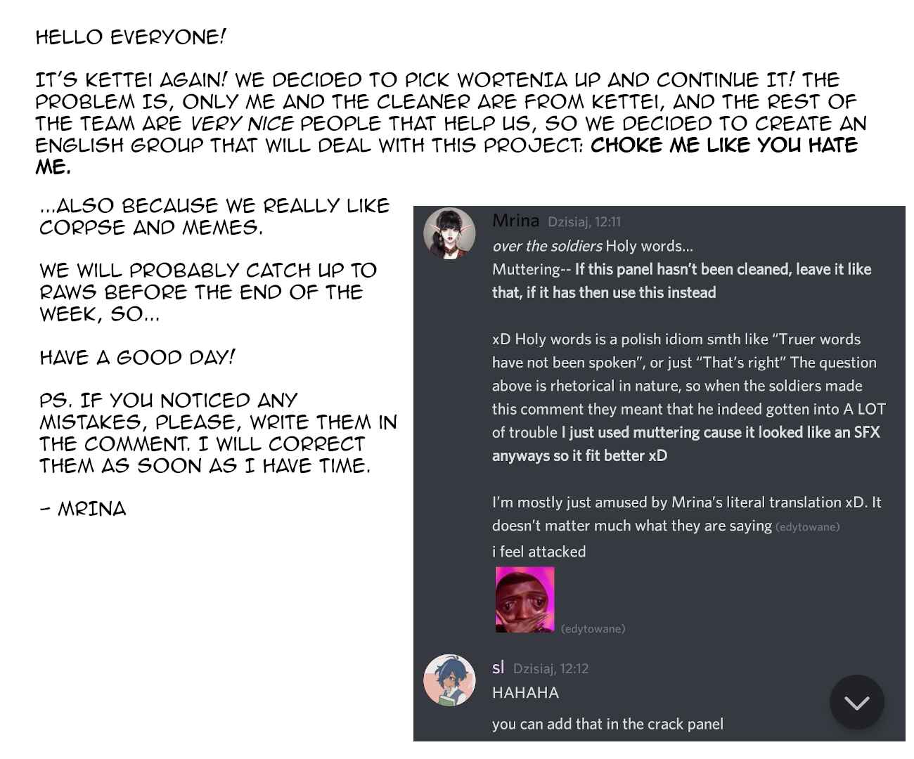The height and width of the screenshot is (759, 914).
Task: Click the sl username in chat
Action: pos(498,668)
